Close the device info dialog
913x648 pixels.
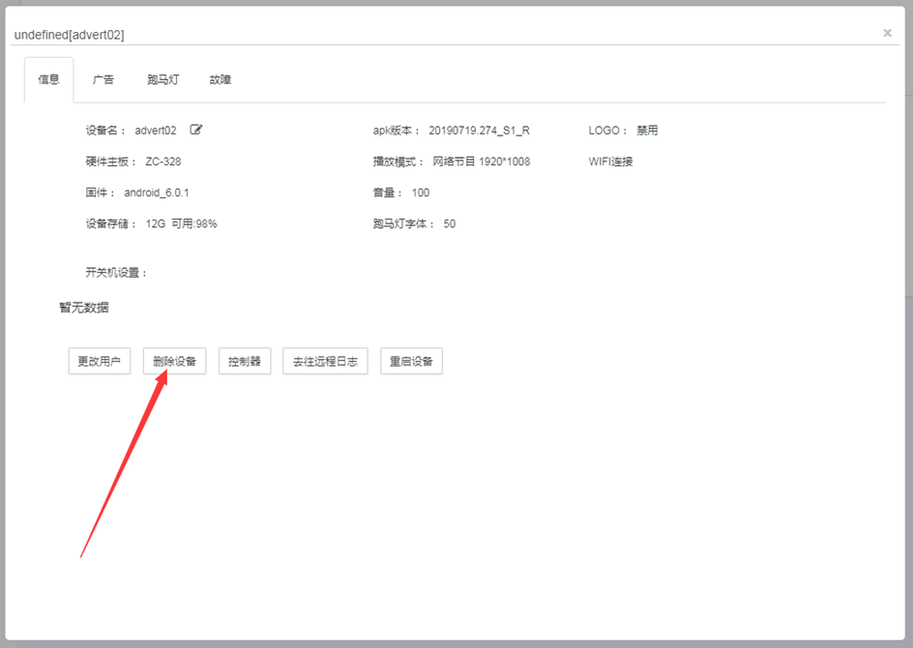point(887,33)
